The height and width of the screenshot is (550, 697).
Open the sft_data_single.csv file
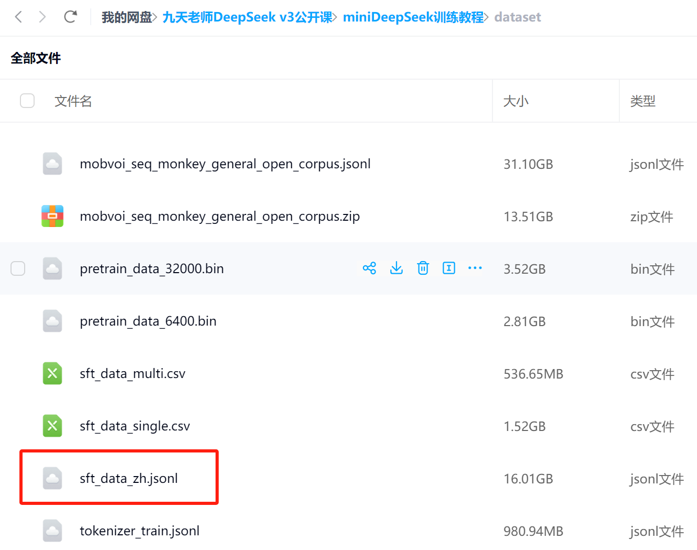(x=135, y=426)
